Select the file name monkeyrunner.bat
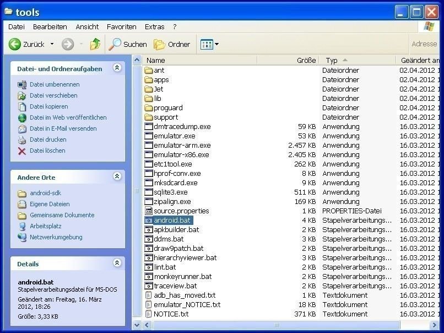The width and height of the screenshot is (444, 333). [183, 276]
